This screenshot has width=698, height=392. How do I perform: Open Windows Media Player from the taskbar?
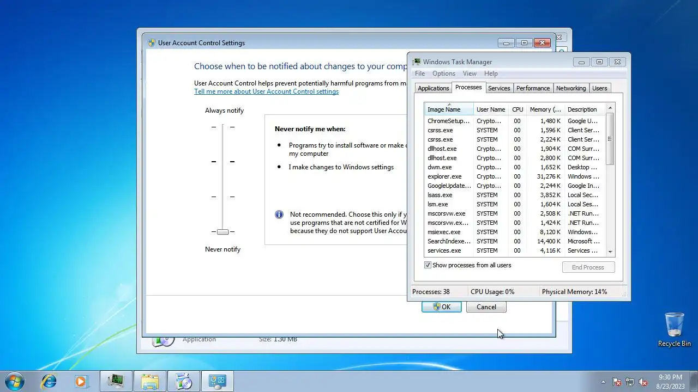[x=81, y=381]
